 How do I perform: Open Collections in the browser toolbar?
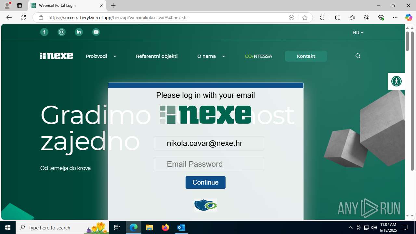point(367,18)
